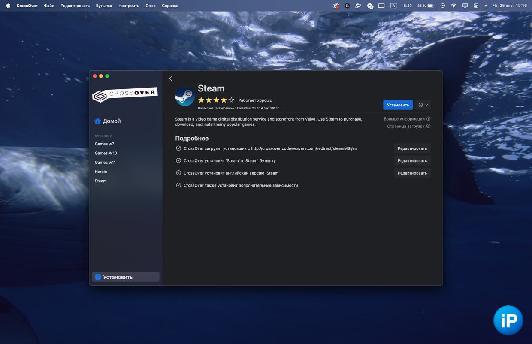Image resolution: width=532 pixels, height=344 pixels.
Task: Select the Steam bottle in sidebar
Action: [101, 181]
